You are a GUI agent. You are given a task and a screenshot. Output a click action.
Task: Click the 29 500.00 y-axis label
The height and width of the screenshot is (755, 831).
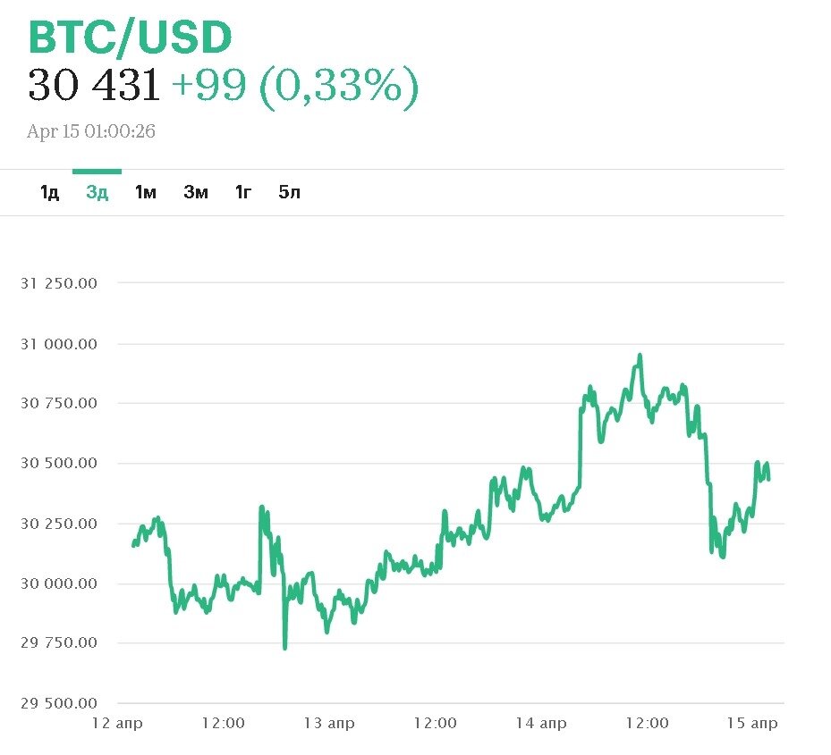[58, 703]
